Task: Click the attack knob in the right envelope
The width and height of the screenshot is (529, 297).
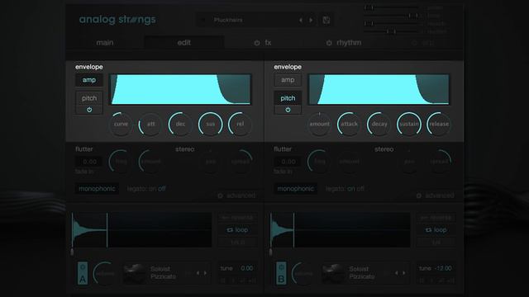Action: pyautogui.click(x=349, y=124)
